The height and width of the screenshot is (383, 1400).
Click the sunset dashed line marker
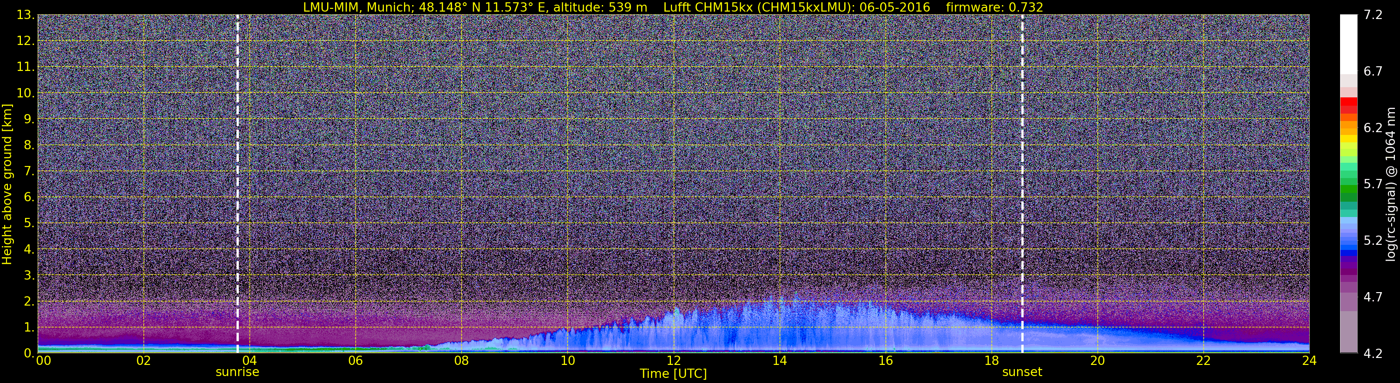pos(1022,183)
